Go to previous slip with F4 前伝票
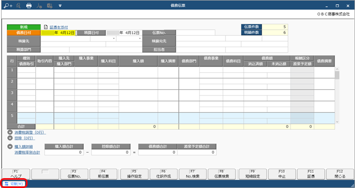This screenshot has height=188, width=355. click(104, 174)
